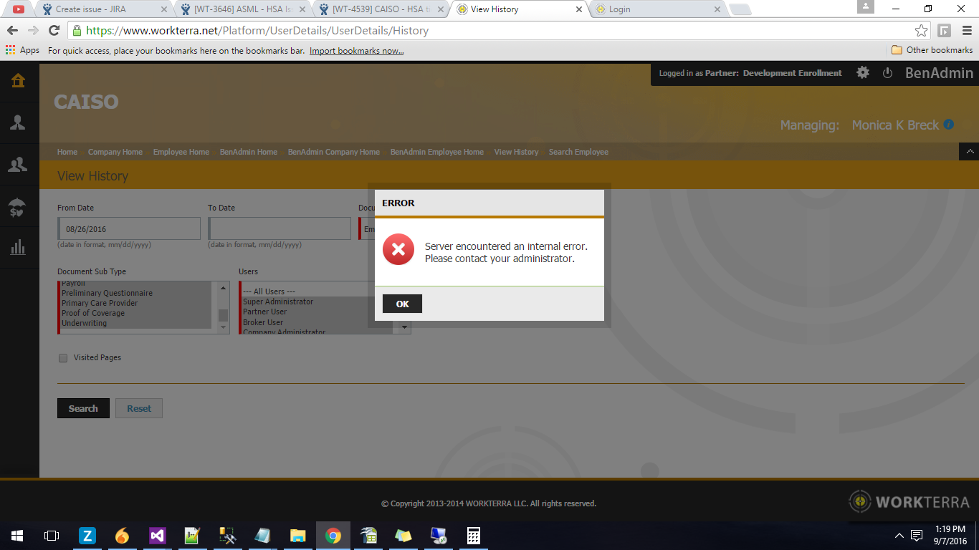Click the Document Sub Type scrollbar thumb
The width and height of the screenshot is (979, 550).
224,315
